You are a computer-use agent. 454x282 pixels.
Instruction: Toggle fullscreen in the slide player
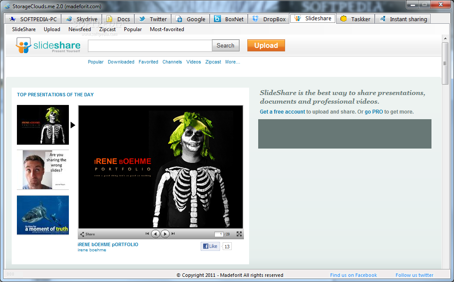[239, 234]
